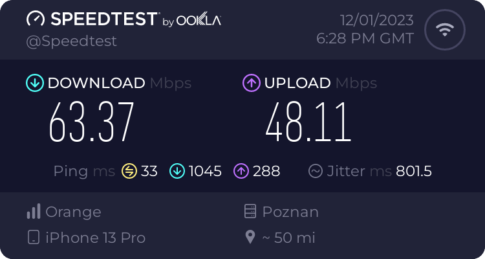
Task: Click the download arrow icon beside DOWNLOAD
Action: [34, 83]
